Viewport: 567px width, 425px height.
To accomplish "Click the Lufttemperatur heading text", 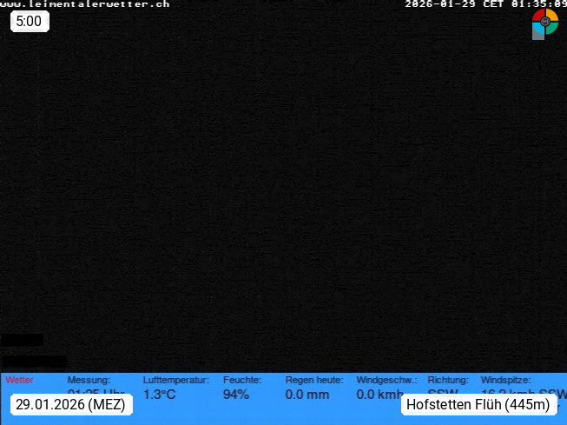I will coord(175,380).
